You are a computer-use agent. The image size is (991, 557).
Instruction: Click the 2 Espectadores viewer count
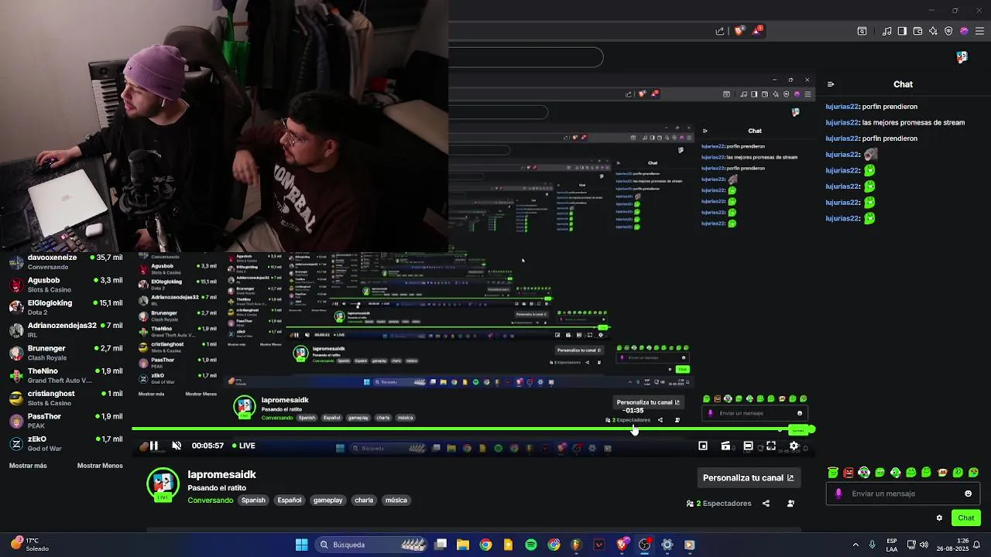click(x=718, y=504)
